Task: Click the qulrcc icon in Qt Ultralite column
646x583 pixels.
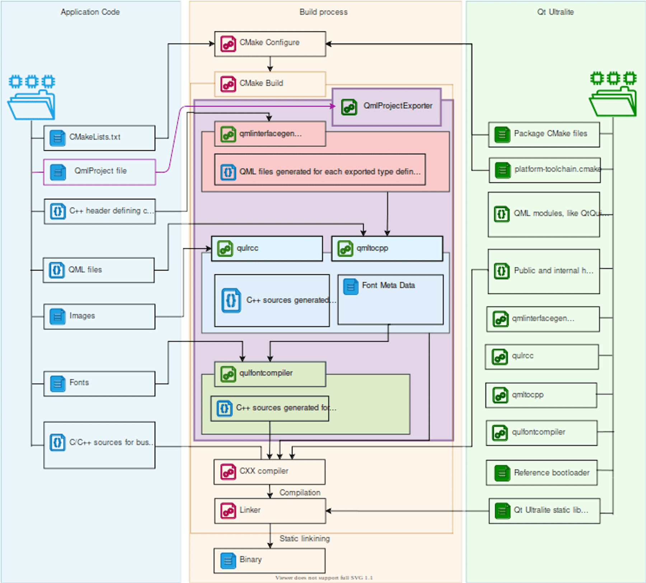Action: [500, 357]
